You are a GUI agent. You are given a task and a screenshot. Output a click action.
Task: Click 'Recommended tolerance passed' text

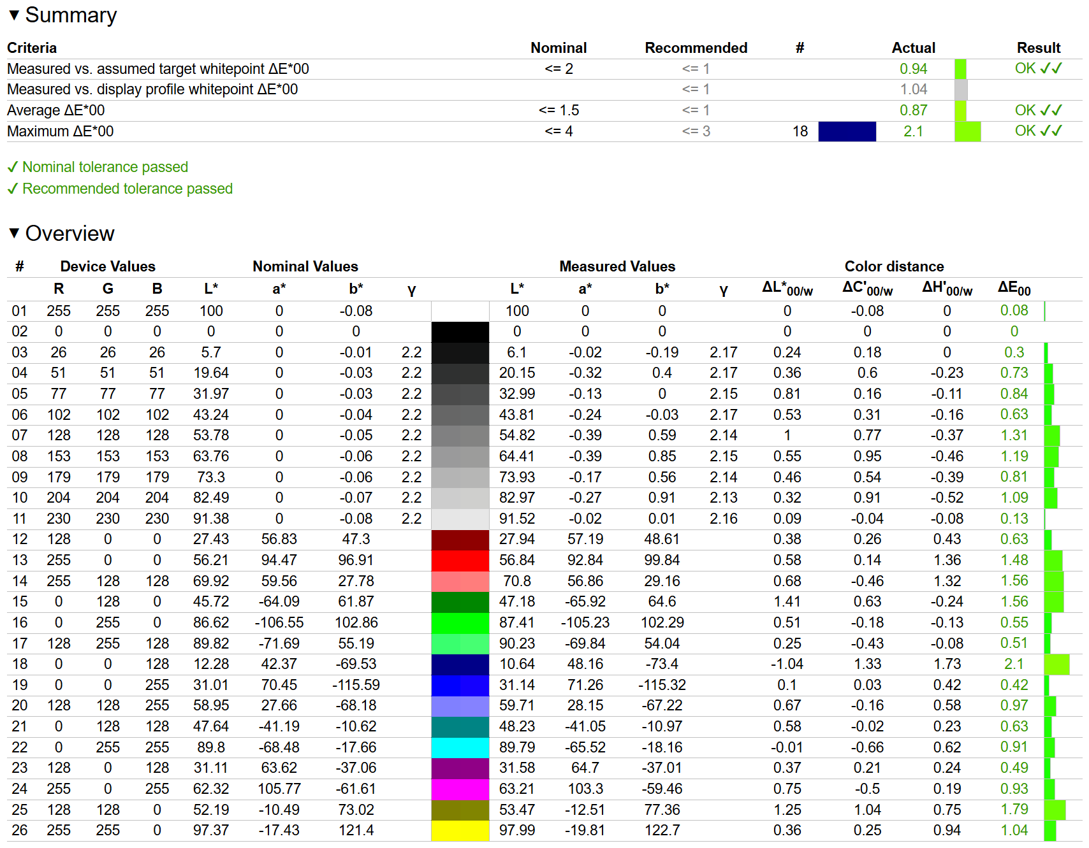128,189
